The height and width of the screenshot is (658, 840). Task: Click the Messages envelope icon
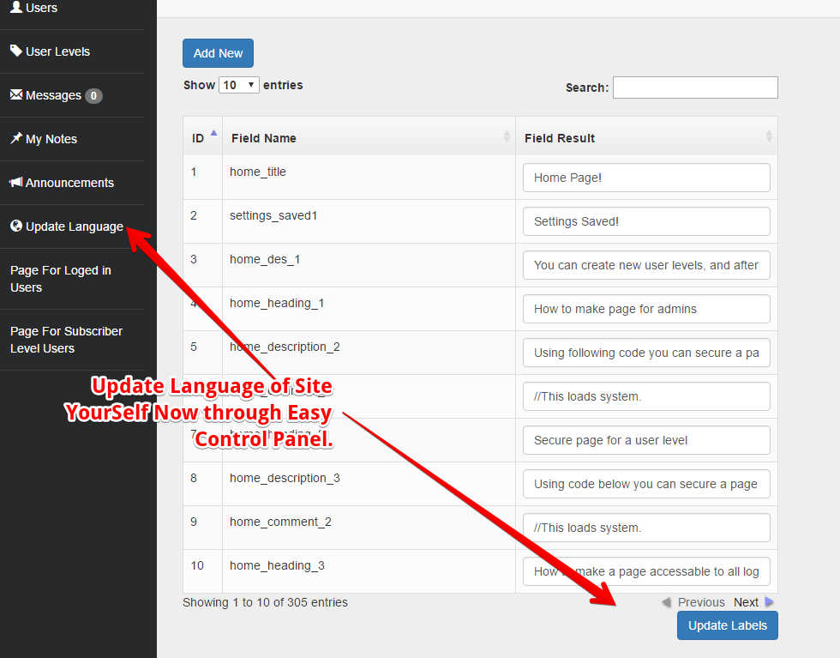[16, 95]
